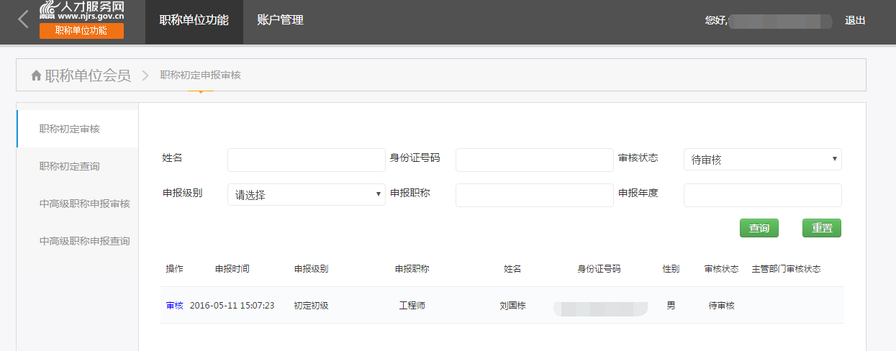Click the back arrow icon in header
Viewport: 896px width, 351px height.
(x=23, y=19)
